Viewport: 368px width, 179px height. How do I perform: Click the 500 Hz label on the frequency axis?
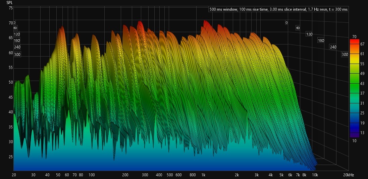(x=170, y=175)
